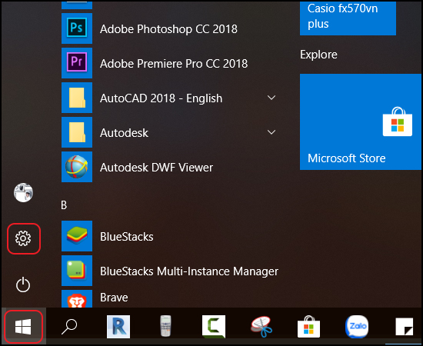Open the Casio fx570vn plus tile
Viewport: 423px width, 346px height.
(348, 18)
